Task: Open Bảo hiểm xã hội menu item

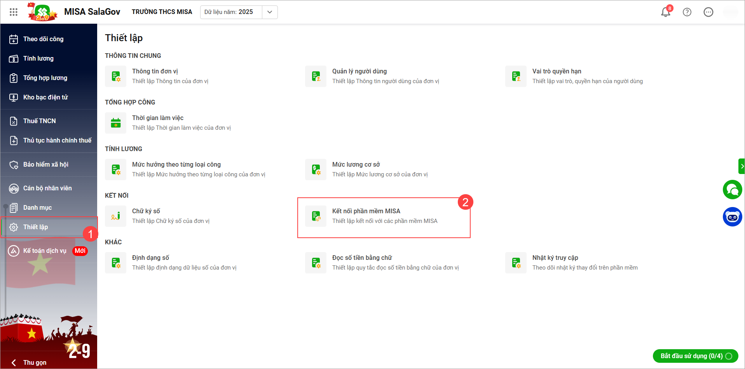Action: (45, 164)
